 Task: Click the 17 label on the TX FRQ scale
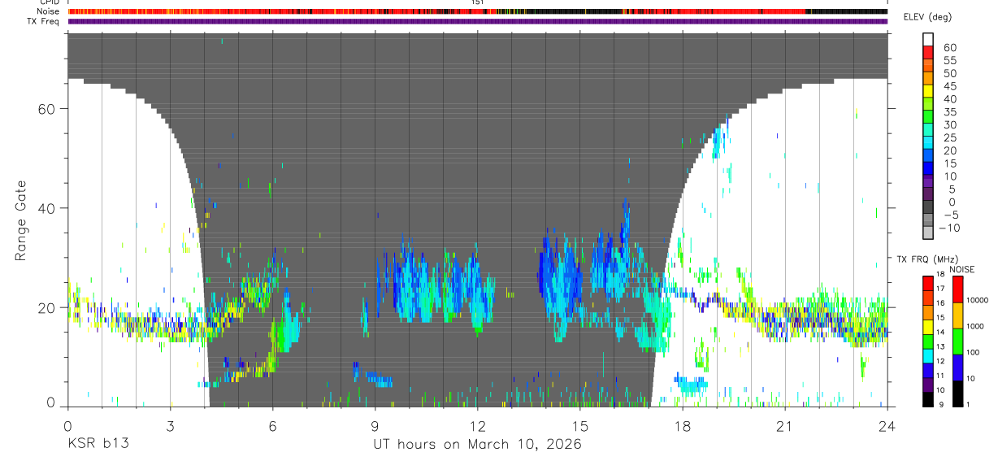pos(940,289)
